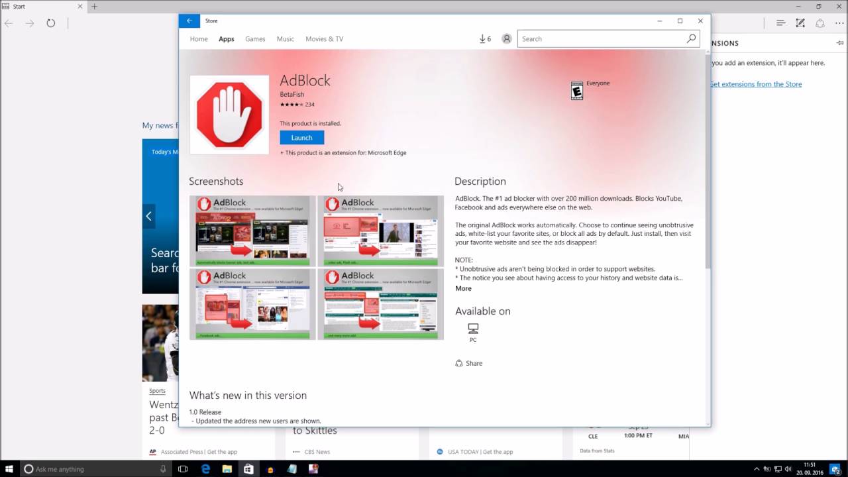Image resolution: width=848 pixels, height=477 pixels.
Task: Share the AdBlock app page
Action: (x=469, y=363)
